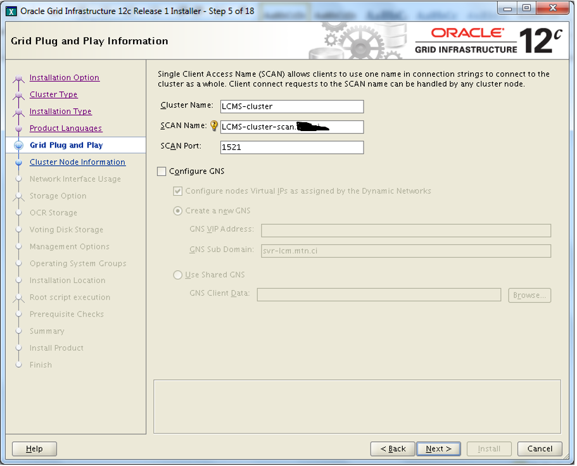
Task: Select the Create a new GNS radio button
Action: [178, 211]
